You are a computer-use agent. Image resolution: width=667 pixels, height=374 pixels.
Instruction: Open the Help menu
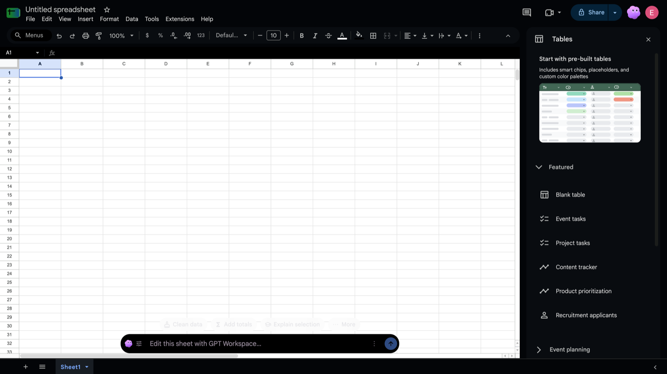pos(207,19)
